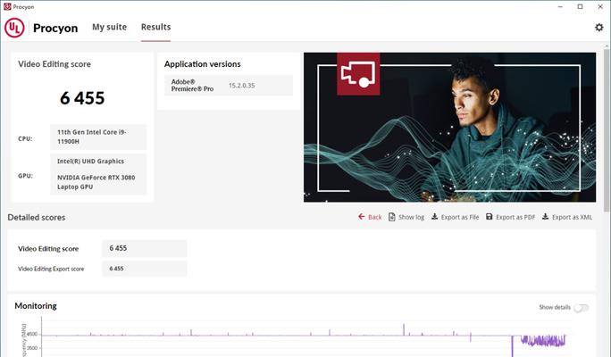Click the monitoring frequency graph
The image size is (611, 357).
click(x=304, y=337)
